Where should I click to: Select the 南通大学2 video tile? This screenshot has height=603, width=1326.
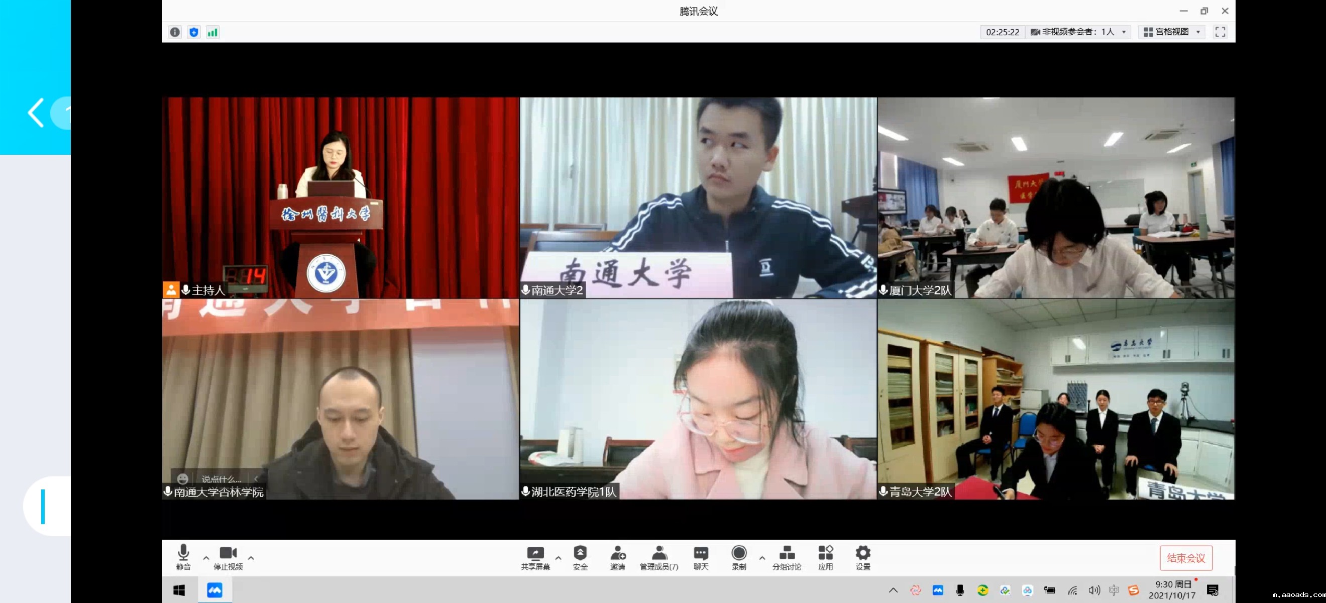click(698, 197)
